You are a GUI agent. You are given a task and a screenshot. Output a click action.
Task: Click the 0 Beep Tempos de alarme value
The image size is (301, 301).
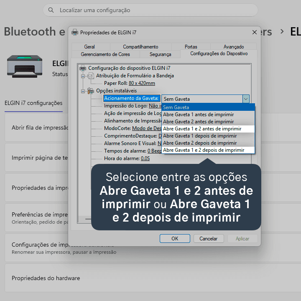[155, 151]
